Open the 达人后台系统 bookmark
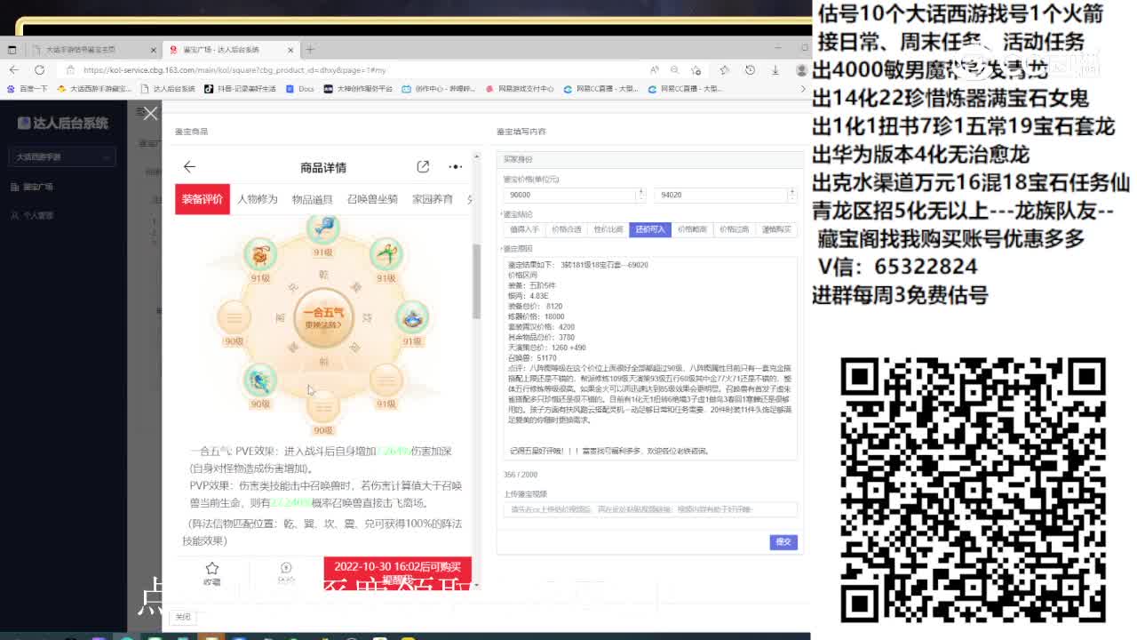This screenshot has width=1137, height=640. [x=167, y=89]
